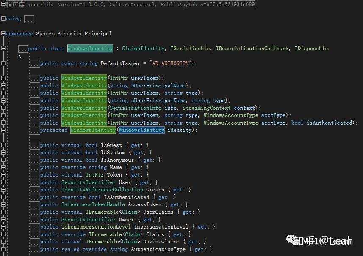The height and width of the screenshot is (256, 363).
Task: Expand the protected WindowsIdentity constructor outline
Action: click(3, 130)
